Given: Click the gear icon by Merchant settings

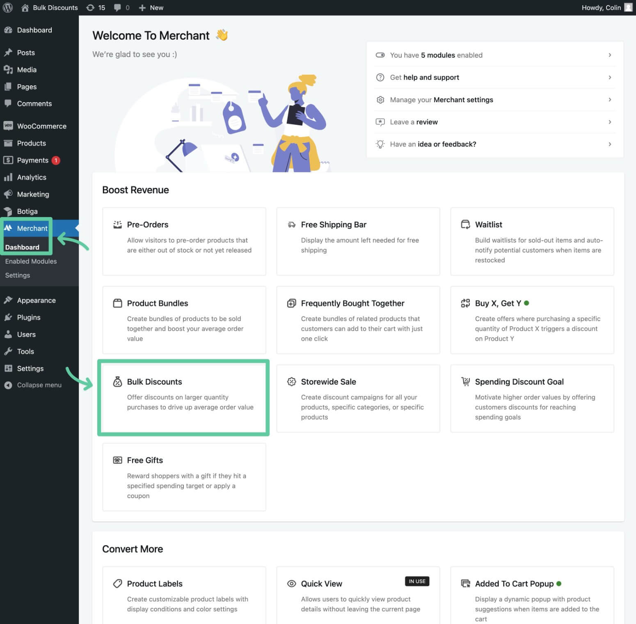Looking at the screenshot, I should [380, 100].
